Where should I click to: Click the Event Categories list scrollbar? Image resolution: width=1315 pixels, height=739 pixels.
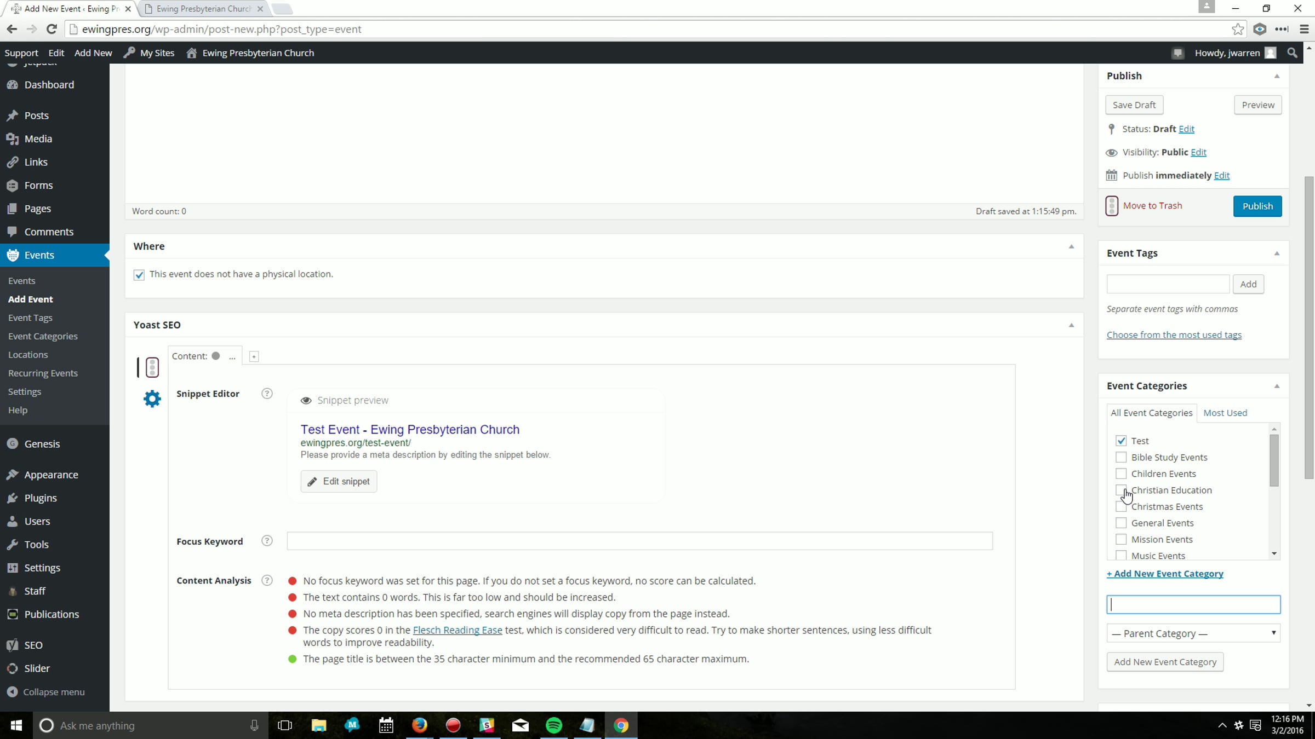pos(1274,460)
